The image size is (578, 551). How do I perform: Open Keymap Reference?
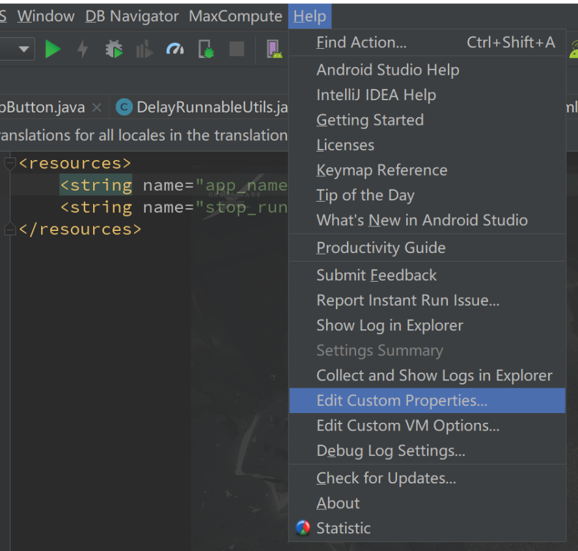(x=428, y=170)
